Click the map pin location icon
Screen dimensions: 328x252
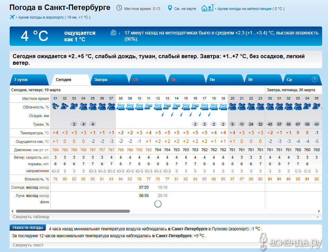[x=170, y=8]
